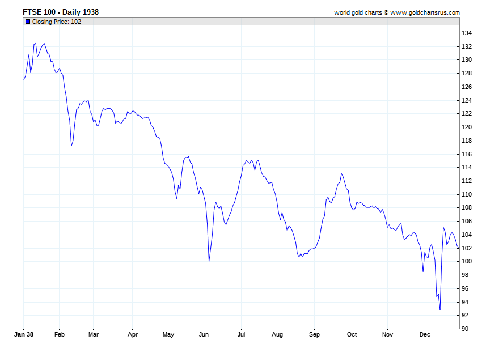This screenshot has width=482, height=349.
Task: Click the 106 y-axis value
Action: coord(467,221)
